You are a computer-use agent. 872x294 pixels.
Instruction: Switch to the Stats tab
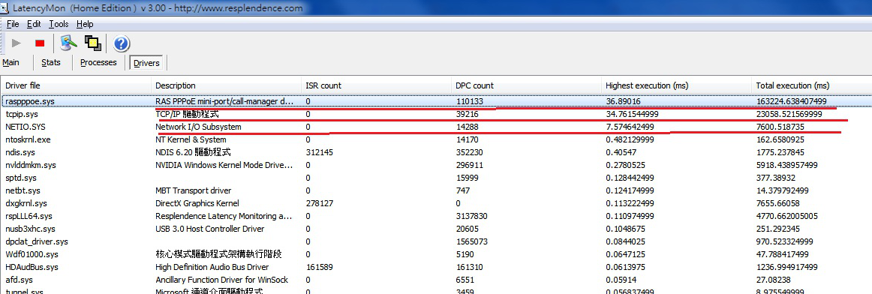pos(50,62)
